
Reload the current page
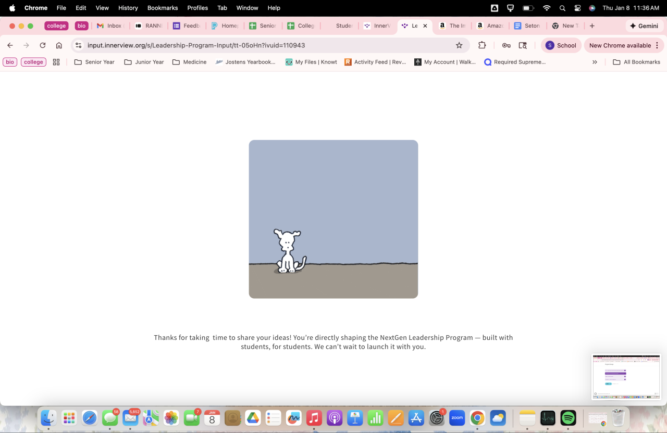click(x=43, y=45)
